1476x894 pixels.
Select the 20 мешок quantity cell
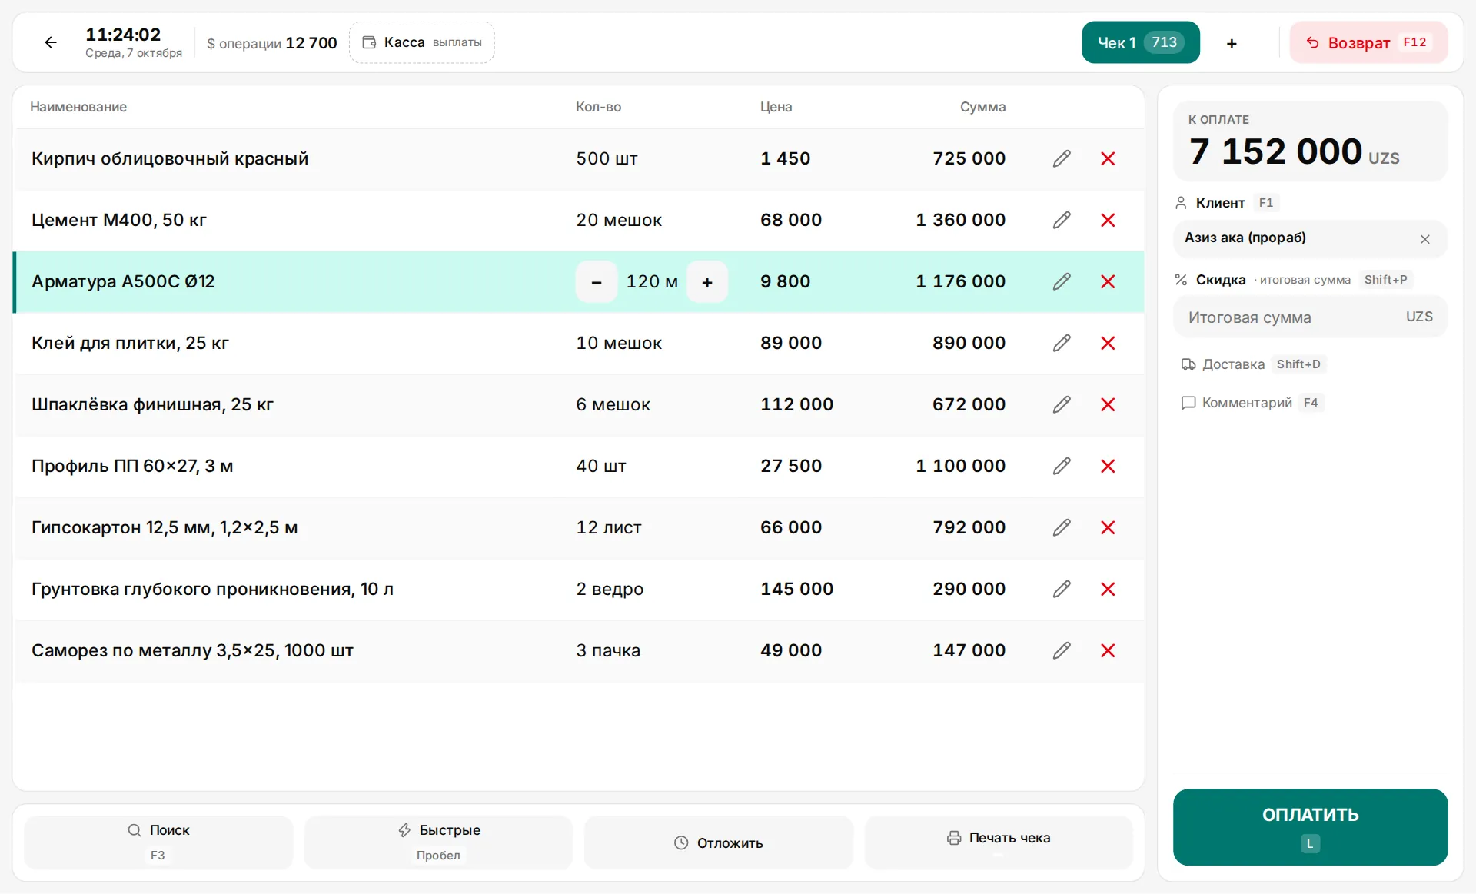tap(619, 220)
